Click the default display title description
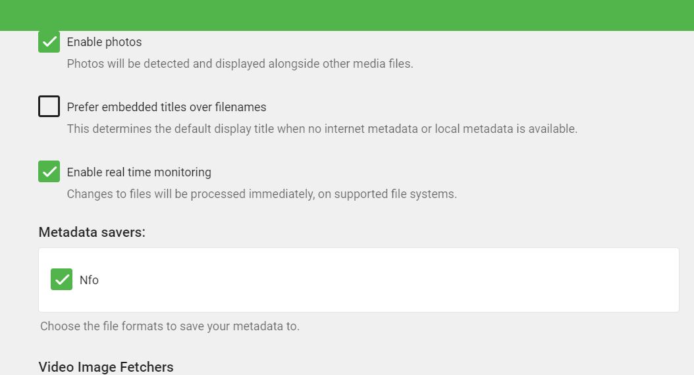Viewport: 694px width, 375px height. point(322,129)
